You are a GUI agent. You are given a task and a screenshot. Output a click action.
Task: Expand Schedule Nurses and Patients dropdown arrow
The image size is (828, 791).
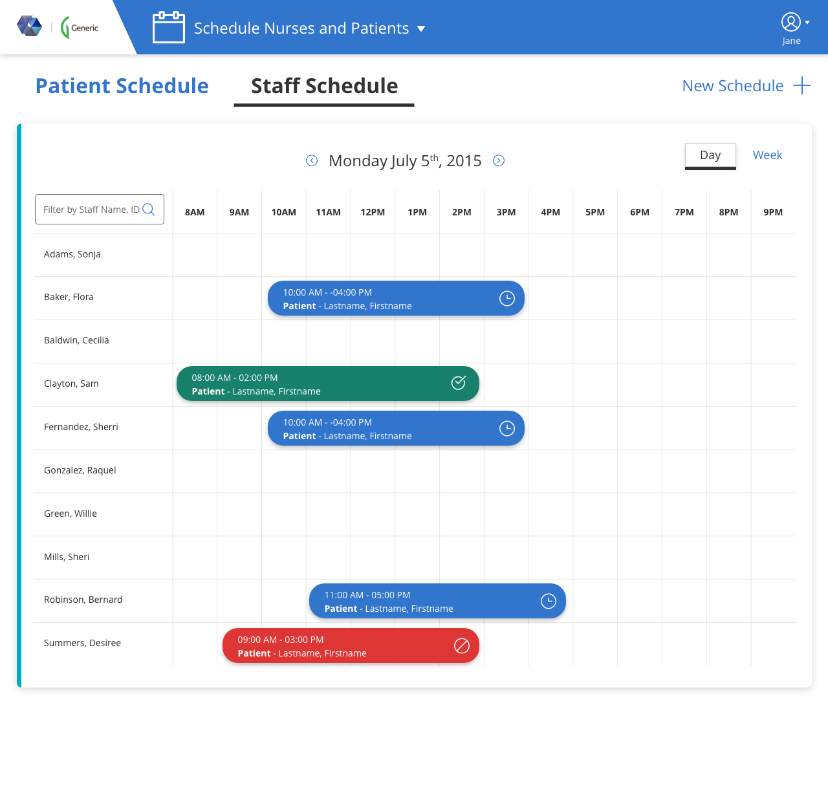(421, 28)
